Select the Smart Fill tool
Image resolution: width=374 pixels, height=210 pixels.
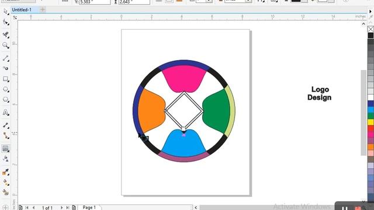coord(5,192)
